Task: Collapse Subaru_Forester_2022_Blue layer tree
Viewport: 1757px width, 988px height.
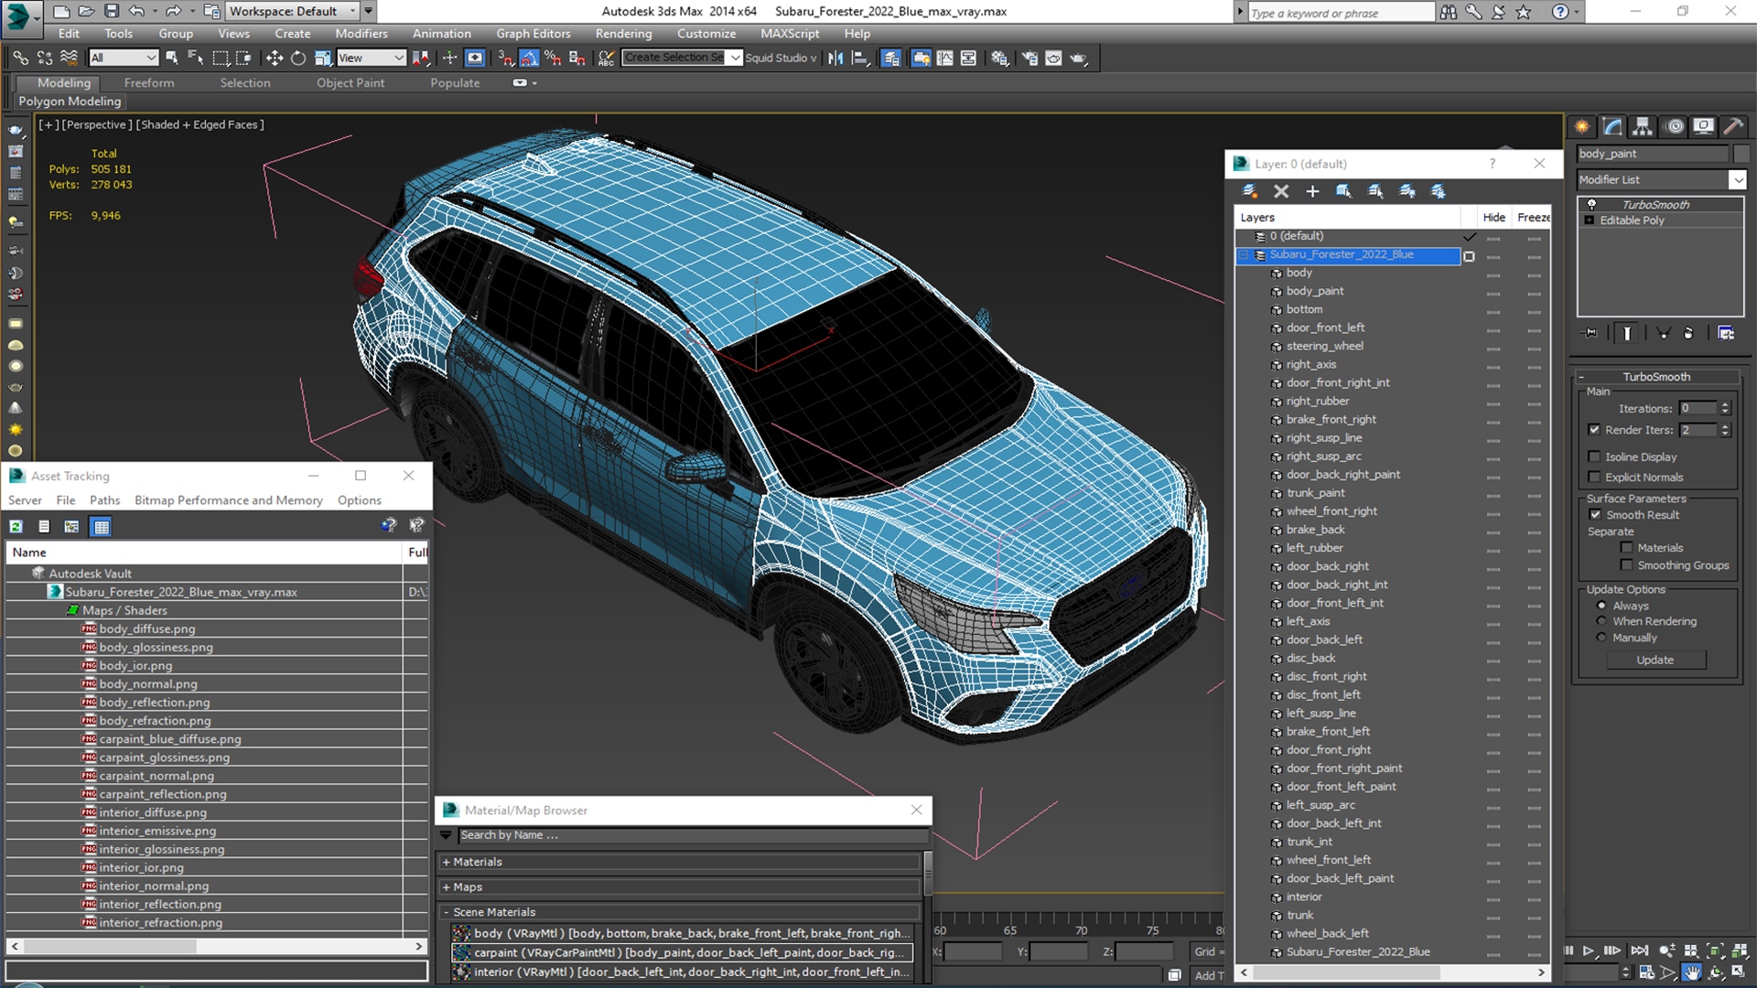Action: pyautogui.click(x=1244, y=255)
